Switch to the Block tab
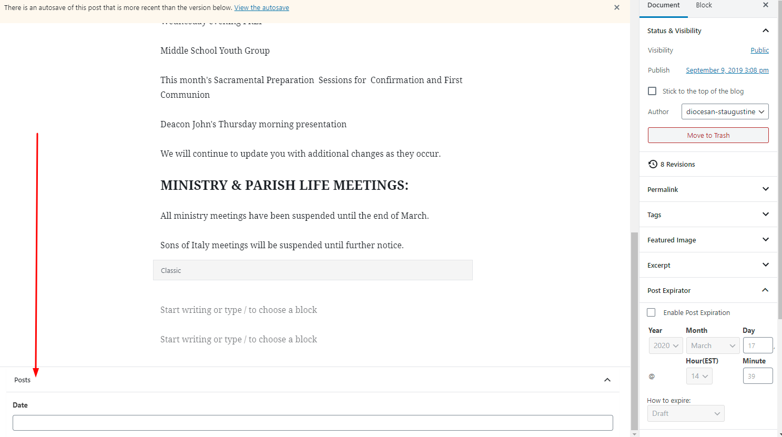Viewport: 782px width, 437px height. point(704,5)
